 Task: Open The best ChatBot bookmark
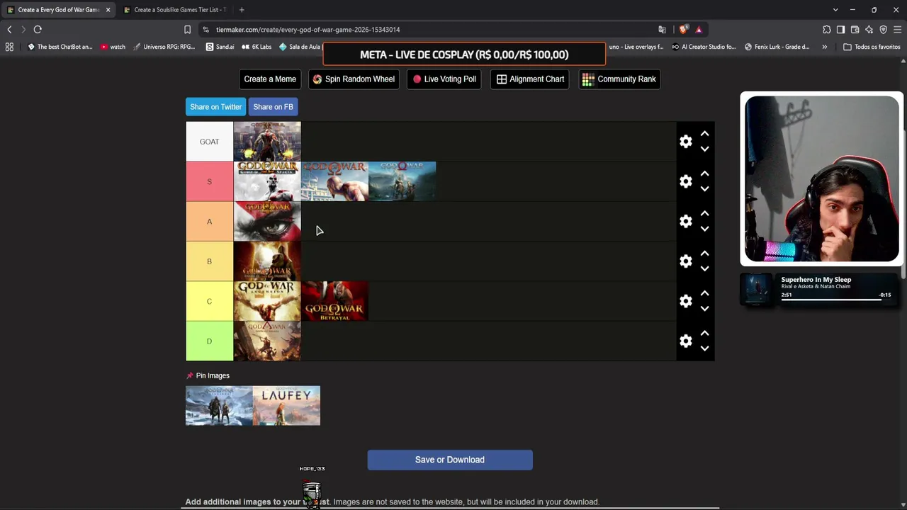[60, 47]
